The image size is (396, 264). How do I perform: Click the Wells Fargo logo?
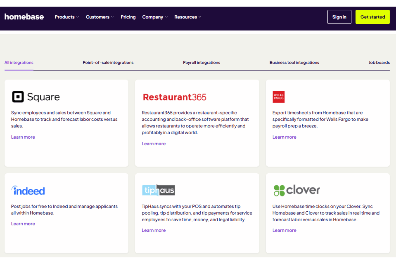[279, 97]
